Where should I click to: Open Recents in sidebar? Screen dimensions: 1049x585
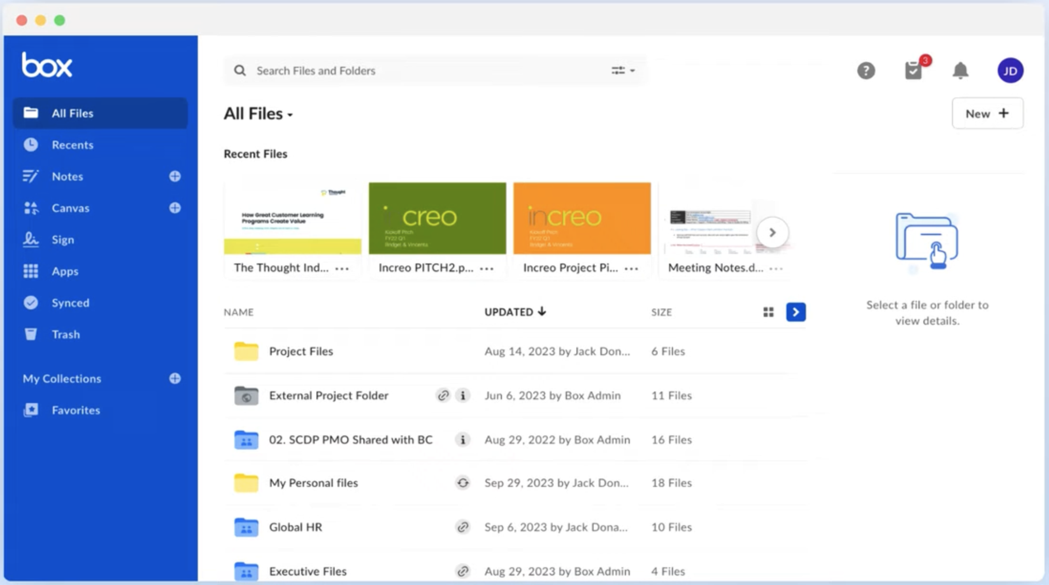pos(73,145)
